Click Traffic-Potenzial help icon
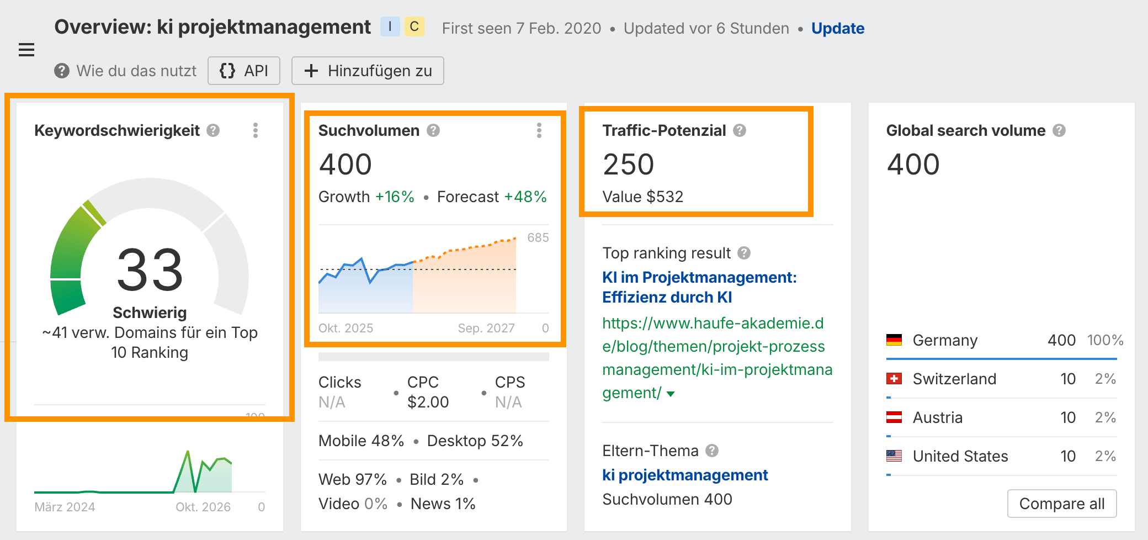 tap(740, 130)
